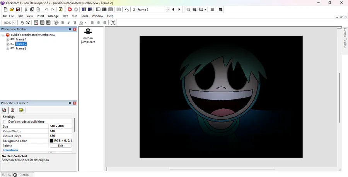Image resolution: width=348 pixels, height=177 pixels.
Task: Tick 'Don't include at build time' checkbox
Action: (x=4, y=122)
